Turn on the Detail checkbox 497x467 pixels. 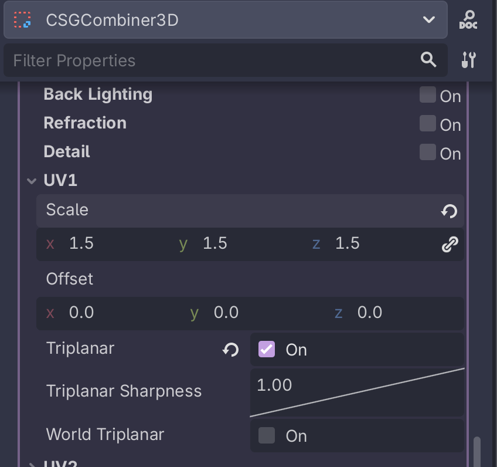click(x=428, y=153)
